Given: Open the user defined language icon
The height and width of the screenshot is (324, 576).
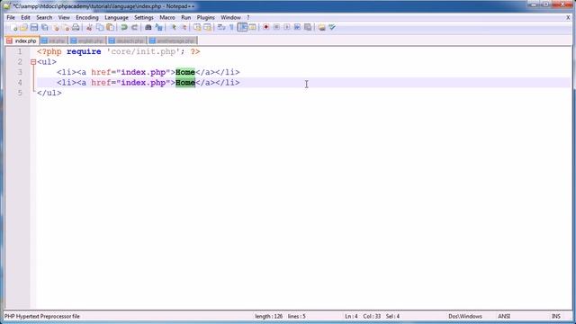Looking at the screenshot, I should tap(252, 28).
